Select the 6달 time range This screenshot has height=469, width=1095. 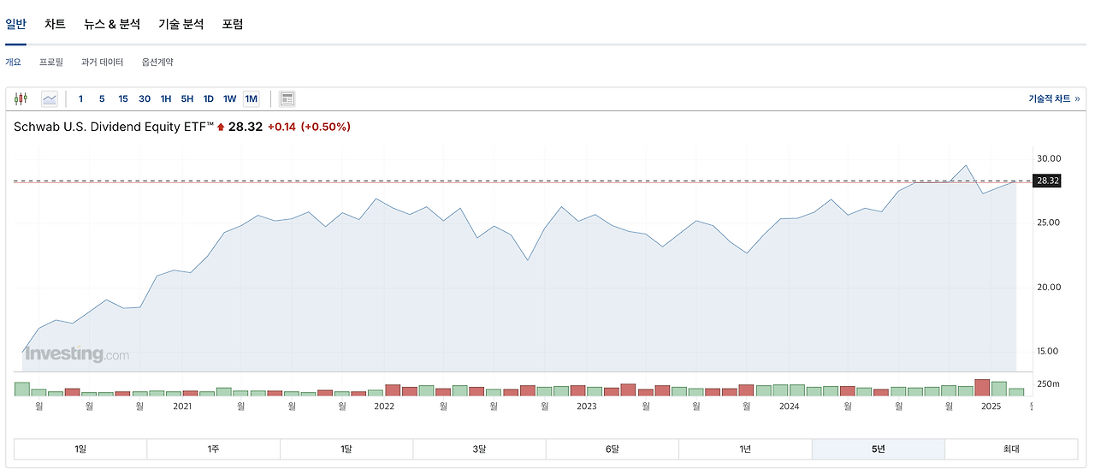613,449
